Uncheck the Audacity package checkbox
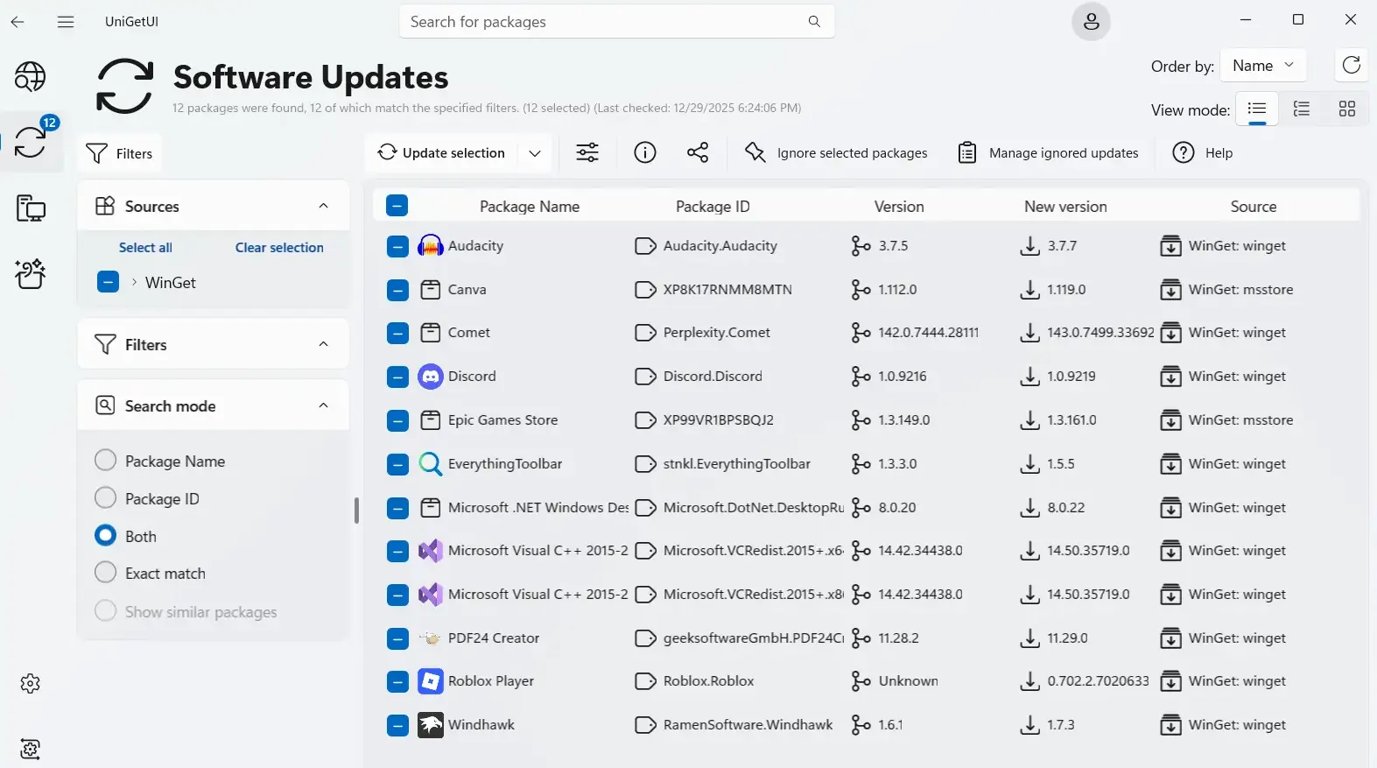The height and width of the screenshot is (768, 1377). pyautogui.click(x=397, y=247)
